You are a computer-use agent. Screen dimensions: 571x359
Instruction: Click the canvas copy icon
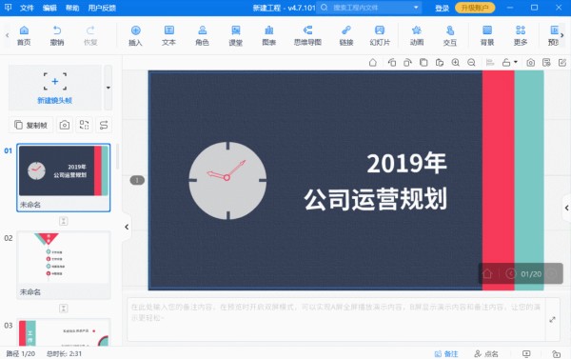point(423,63)
